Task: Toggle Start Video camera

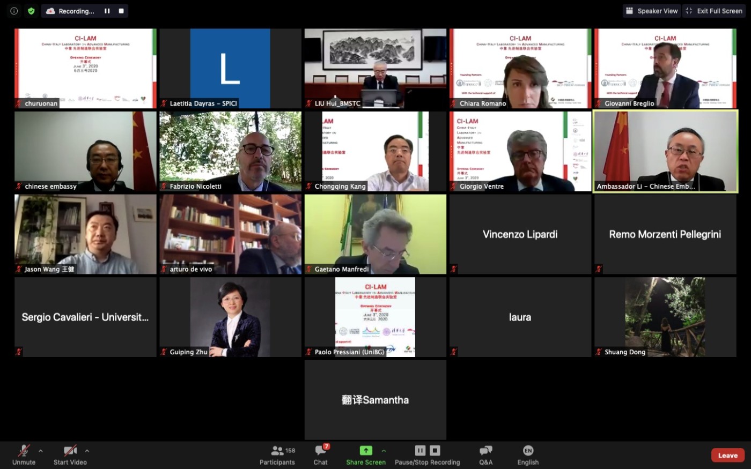Action: point(70,455)
